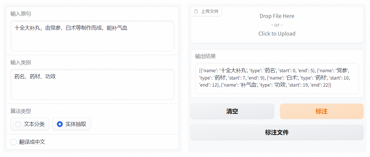
Task: Enable the 翻译成中文 checkbox
Action: [13, 142]
